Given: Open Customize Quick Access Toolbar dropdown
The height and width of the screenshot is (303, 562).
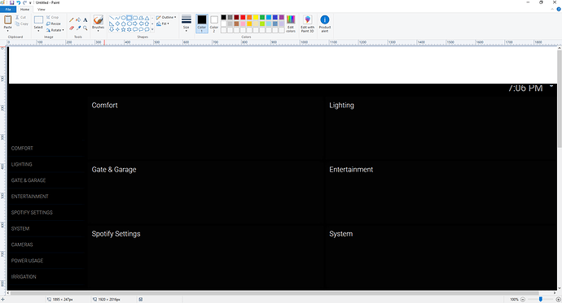Looking at the screenshot, I should pos(30,2).
